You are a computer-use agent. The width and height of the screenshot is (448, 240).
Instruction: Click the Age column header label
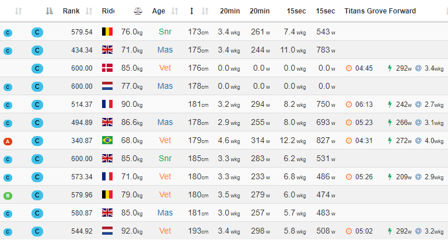[159, 11]
